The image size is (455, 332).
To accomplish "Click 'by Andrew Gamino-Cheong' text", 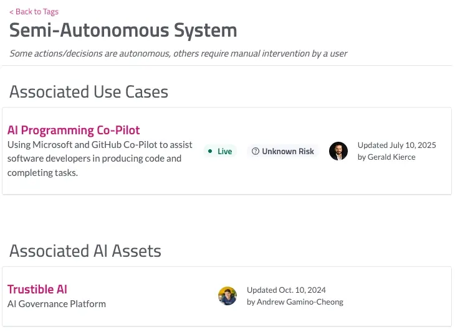I will click(x=295, y=302).
